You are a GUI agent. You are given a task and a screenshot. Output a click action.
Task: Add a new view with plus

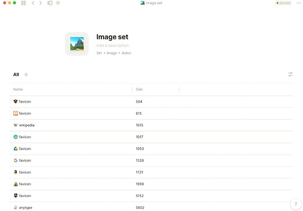click(x=26, y=74)
